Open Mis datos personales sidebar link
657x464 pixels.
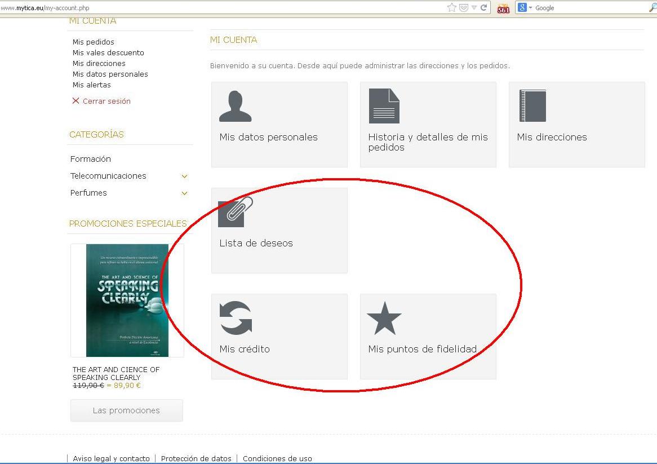[110, 74]
